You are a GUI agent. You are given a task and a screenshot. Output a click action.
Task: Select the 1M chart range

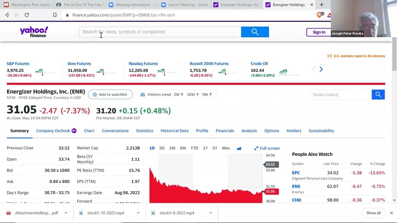(x=172, y=148)
